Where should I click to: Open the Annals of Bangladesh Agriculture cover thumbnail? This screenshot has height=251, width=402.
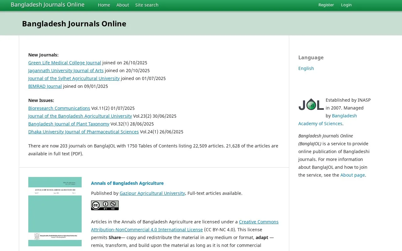point(55,211)
